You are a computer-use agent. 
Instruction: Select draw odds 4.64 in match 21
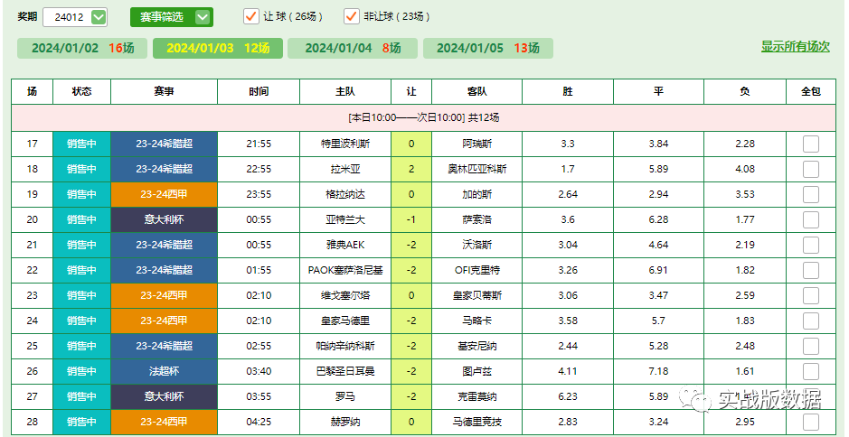point(658,245)
